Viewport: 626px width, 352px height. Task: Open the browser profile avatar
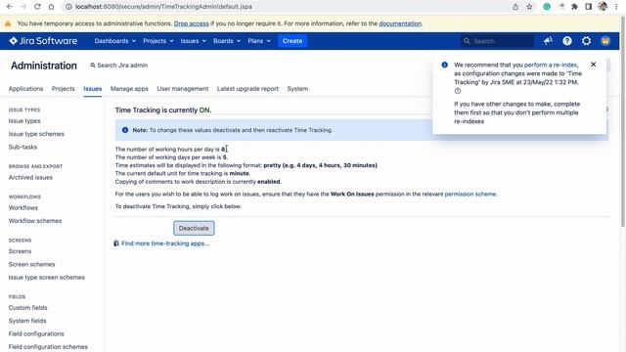coord(603,7)
